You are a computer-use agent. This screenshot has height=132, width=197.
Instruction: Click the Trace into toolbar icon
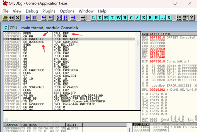[x=59, y=18]
